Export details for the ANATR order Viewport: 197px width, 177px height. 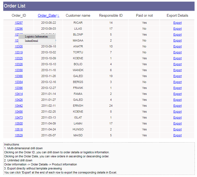(177, 46)
